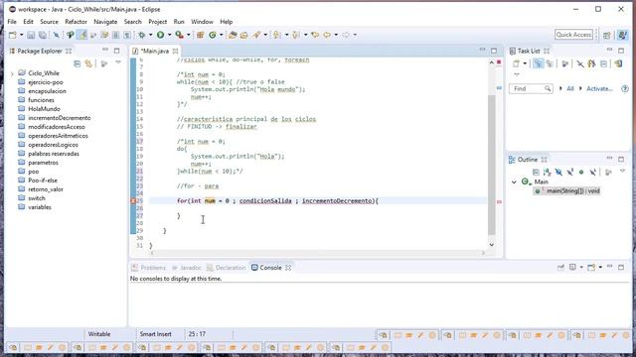The height and width of the screenshot is (357, 636).
Task: Open the File menu
Action: point(12,22)
